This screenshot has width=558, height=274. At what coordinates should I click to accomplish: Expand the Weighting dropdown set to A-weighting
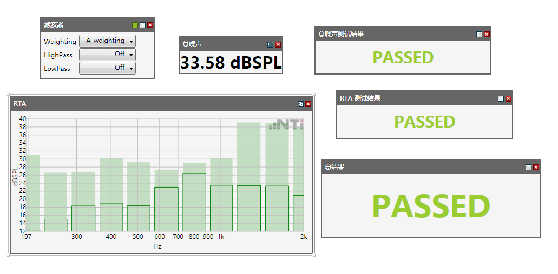click(x=107, y=41)
